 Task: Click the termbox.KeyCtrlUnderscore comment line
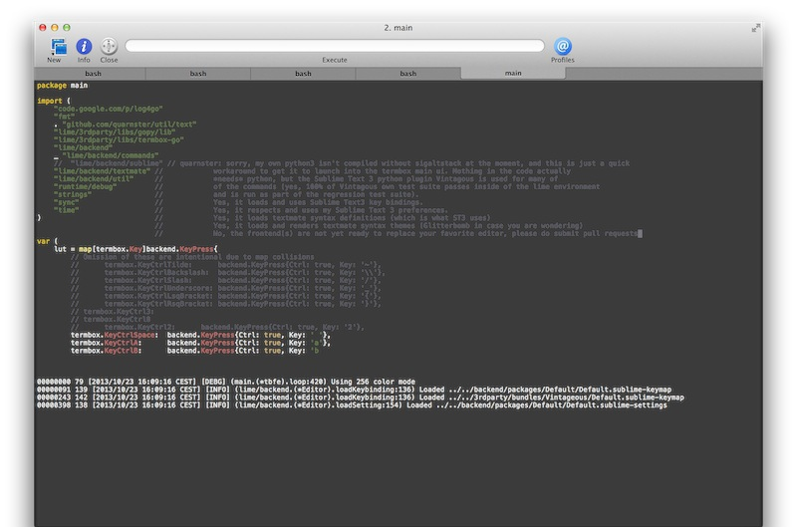pos(226,288)
